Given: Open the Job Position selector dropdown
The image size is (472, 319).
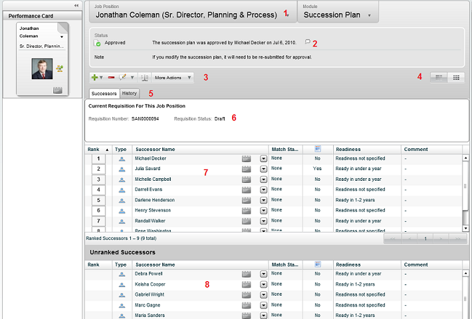Looking at the screenshot, I should click(288, 15).
